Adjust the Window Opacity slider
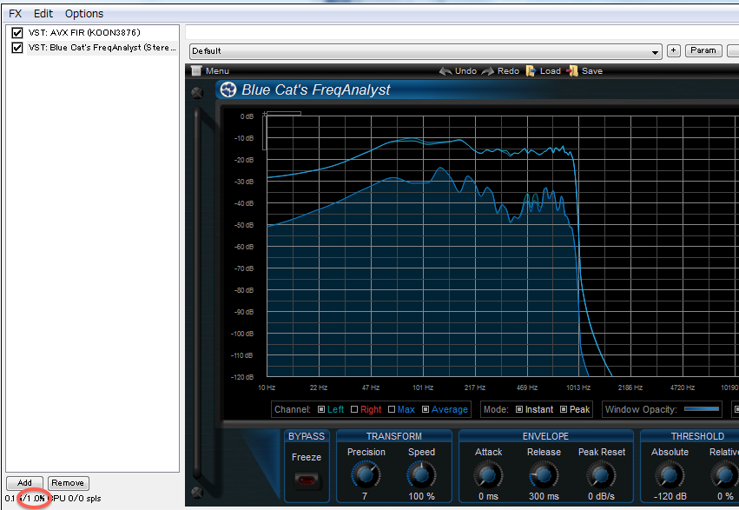Screen dimensions: 739x510 click(702, 409)
